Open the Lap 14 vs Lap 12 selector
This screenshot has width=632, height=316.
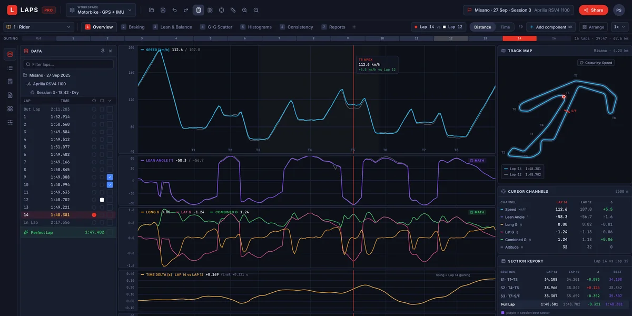pyautogui.click(x=438, y=27)
